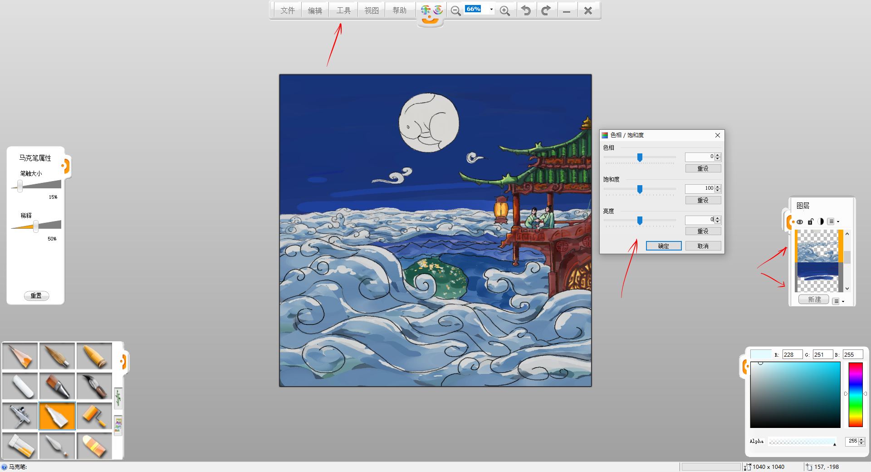The image size is (871, 472).
Task: Select the white chalk tool
Action: [x=20, y=386]
